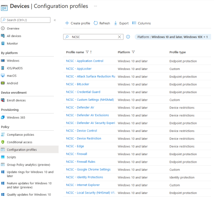Open the Platform filter pill
Image resolution: width=214 pixels, height=201 pixels.
pos(173,37)
